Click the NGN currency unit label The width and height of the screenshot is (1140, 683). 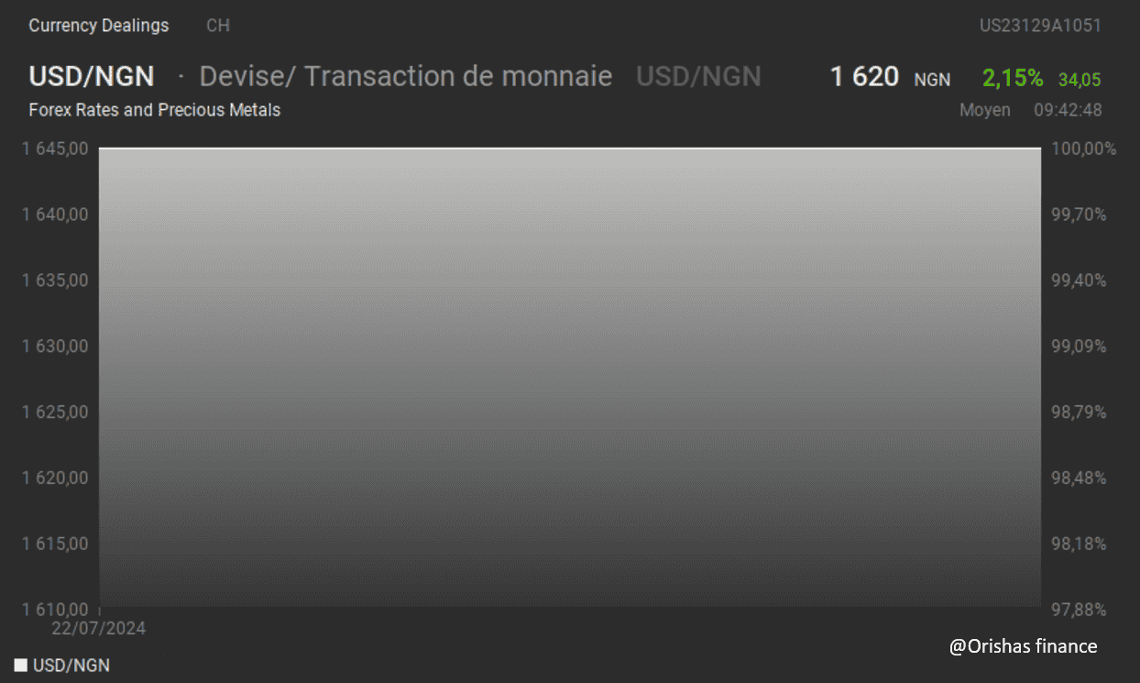pyautogui.click(x=932, y=81)
